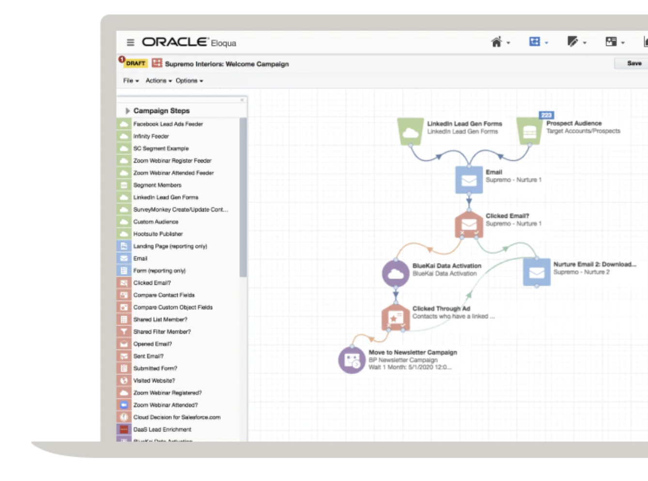The height and width of the screenshot is (481, 648).
Task: Select the Nurture Email 2 canvas node
Action: 537,272
